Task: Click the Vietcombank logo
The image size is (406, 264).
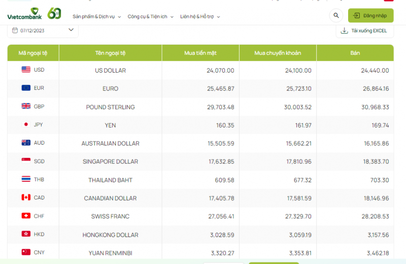Action: pyautogui.click(x=24, y=14)
